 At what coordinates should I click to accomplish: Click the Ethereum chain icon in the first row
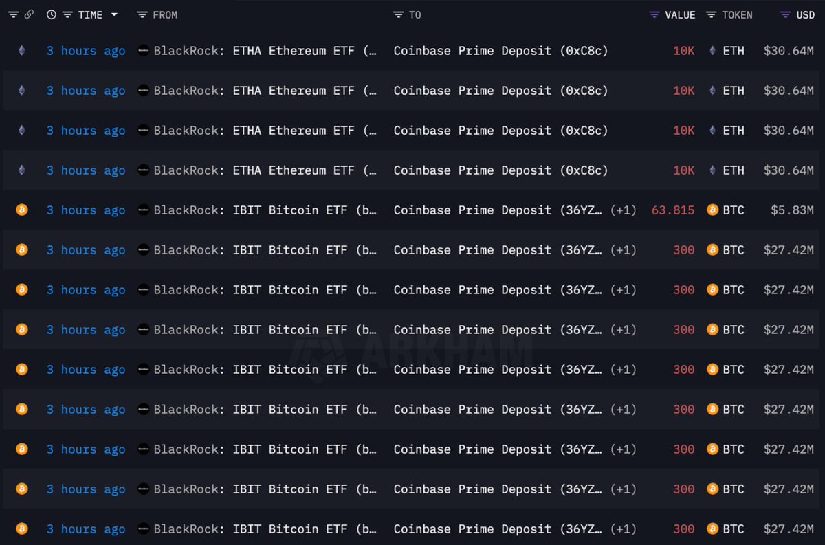tap(21, 50)
